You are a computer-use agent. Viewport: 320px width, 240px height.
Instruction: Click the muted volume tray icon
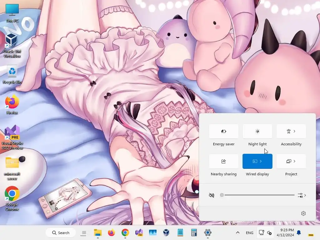(269, 233)
